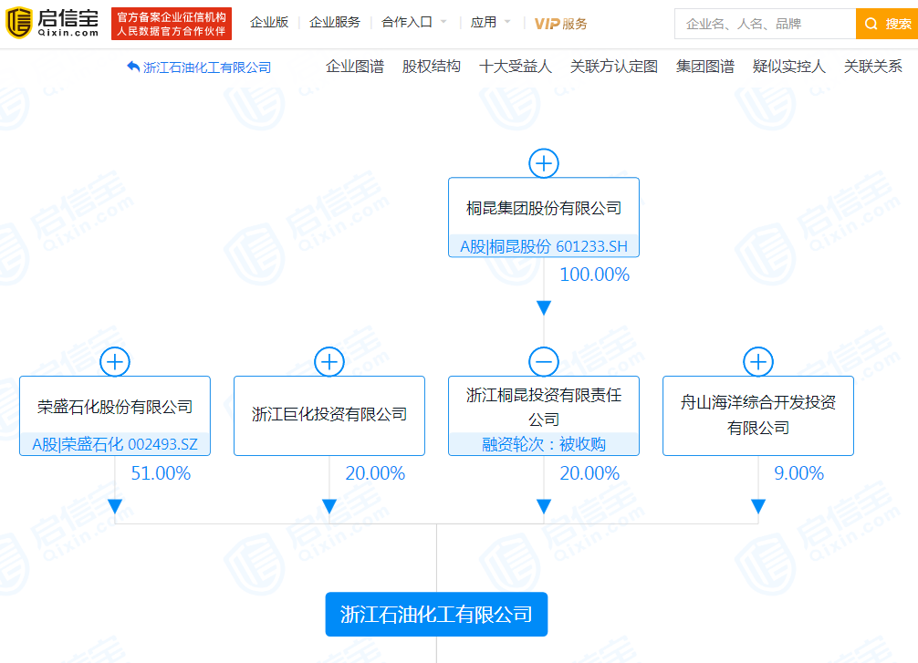This screenshot has height=663, width=918.
Task: Open the 企业版 menu item
Action: point(269,22)
